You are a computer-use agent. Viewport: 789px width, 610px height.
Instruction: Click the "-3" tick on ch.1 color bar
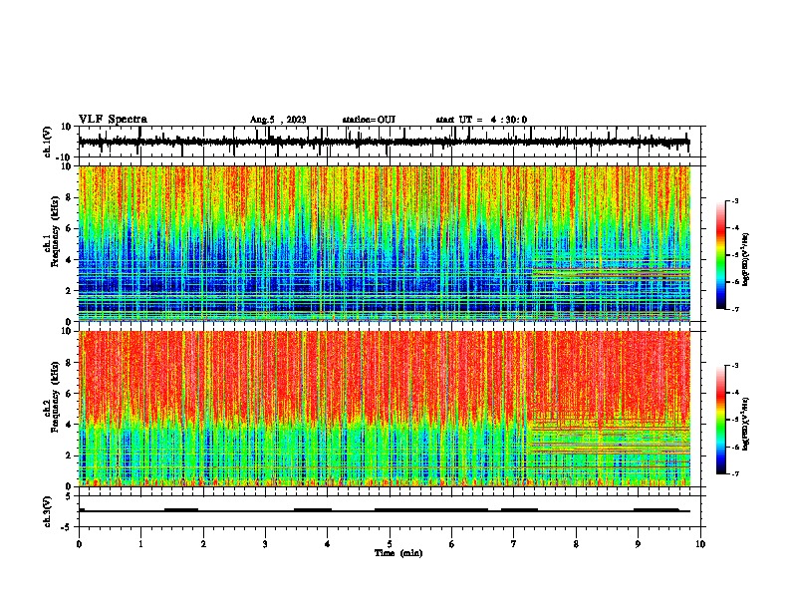[734, 200]
